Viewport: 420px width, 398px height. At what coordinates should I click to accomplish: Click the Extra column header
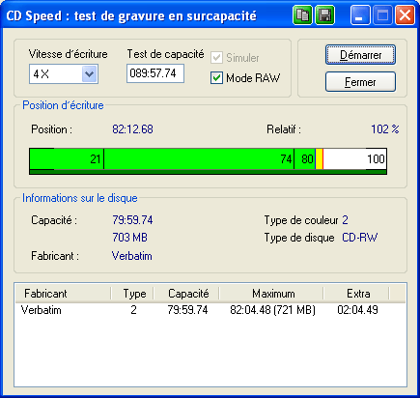click(357, 294)
